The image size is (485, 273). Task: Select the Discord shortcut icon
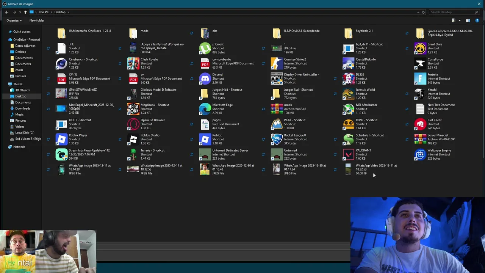coord(205,78)
